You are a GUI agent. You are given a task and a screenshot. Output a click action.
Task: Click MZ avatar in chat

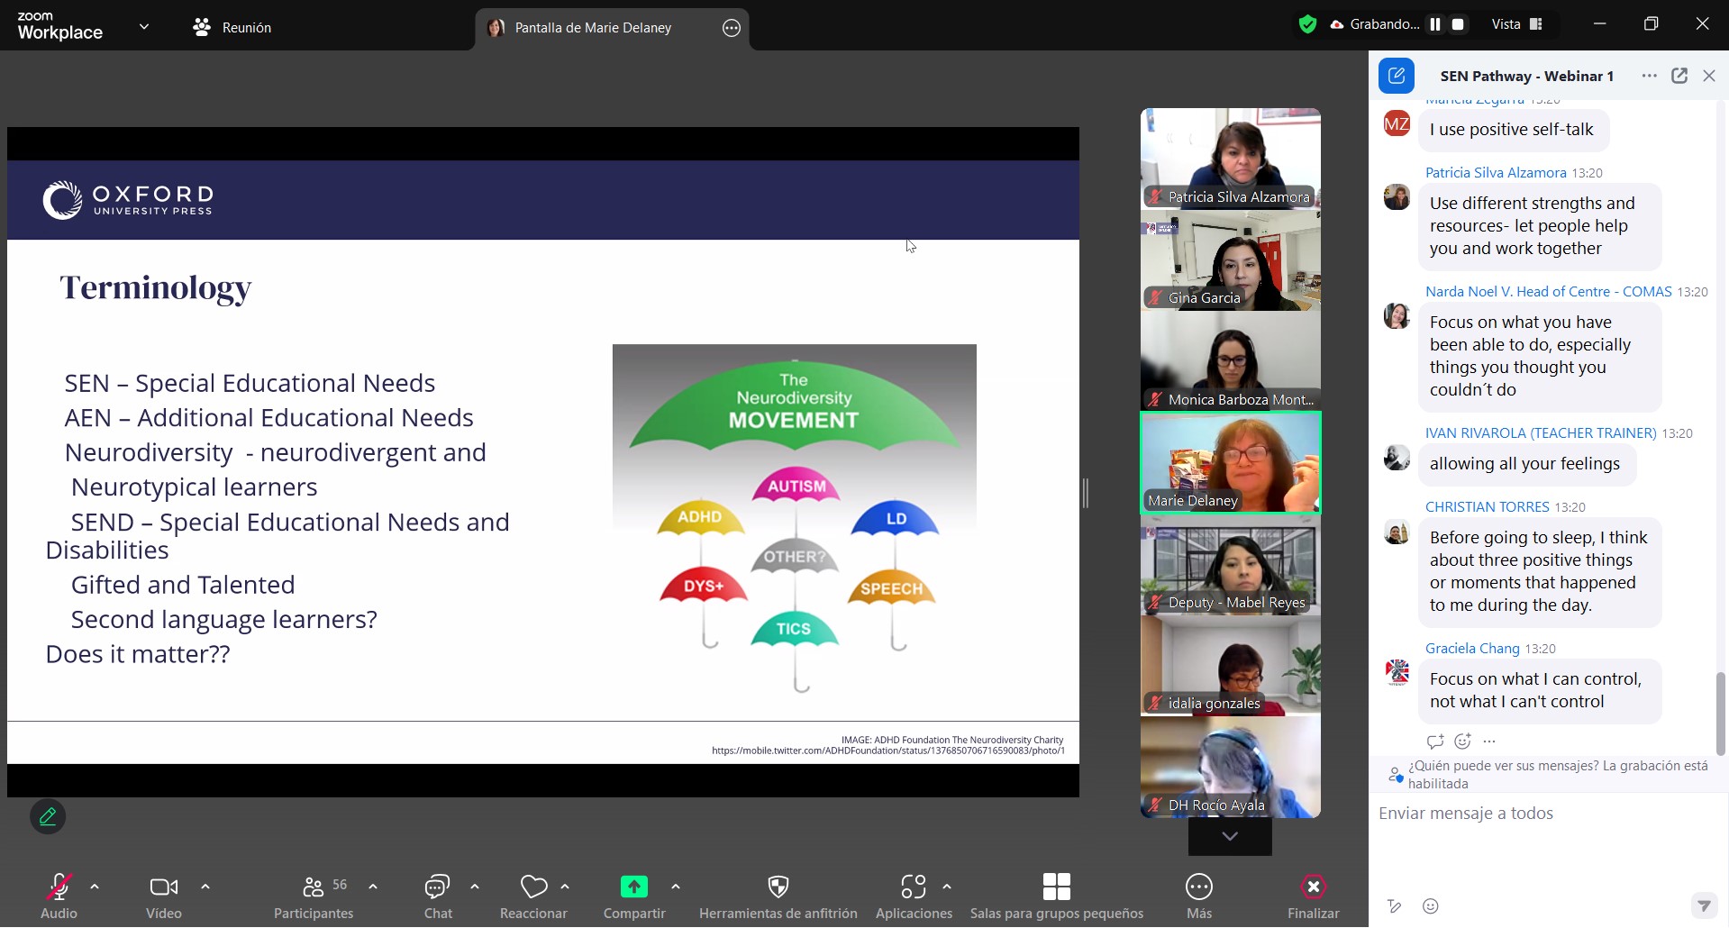tap(1397, 124)
